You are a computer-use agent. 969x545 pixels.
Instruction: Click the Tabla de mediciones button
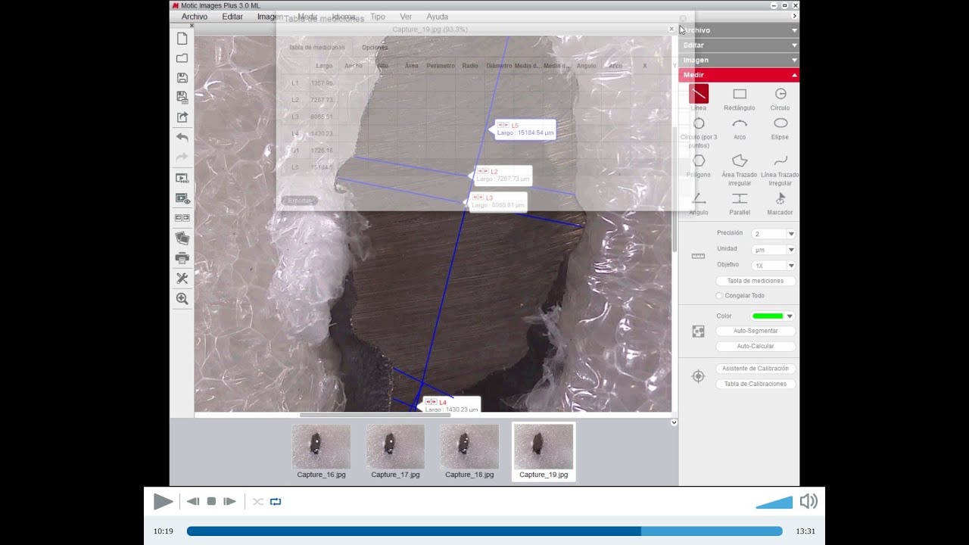pos(756,281)
